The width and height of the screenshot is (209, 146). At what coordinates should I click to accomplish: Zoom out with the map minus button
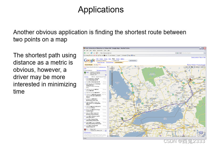(x=112, y=86)
